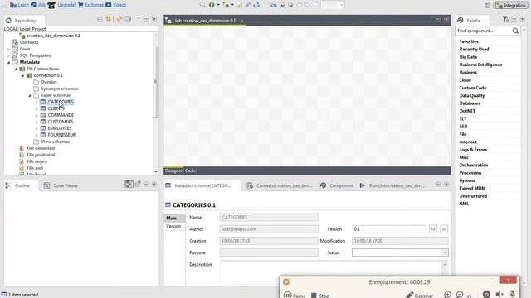Switch to the Designer tab
The image size is (531, 298).
tap(173, 171)
